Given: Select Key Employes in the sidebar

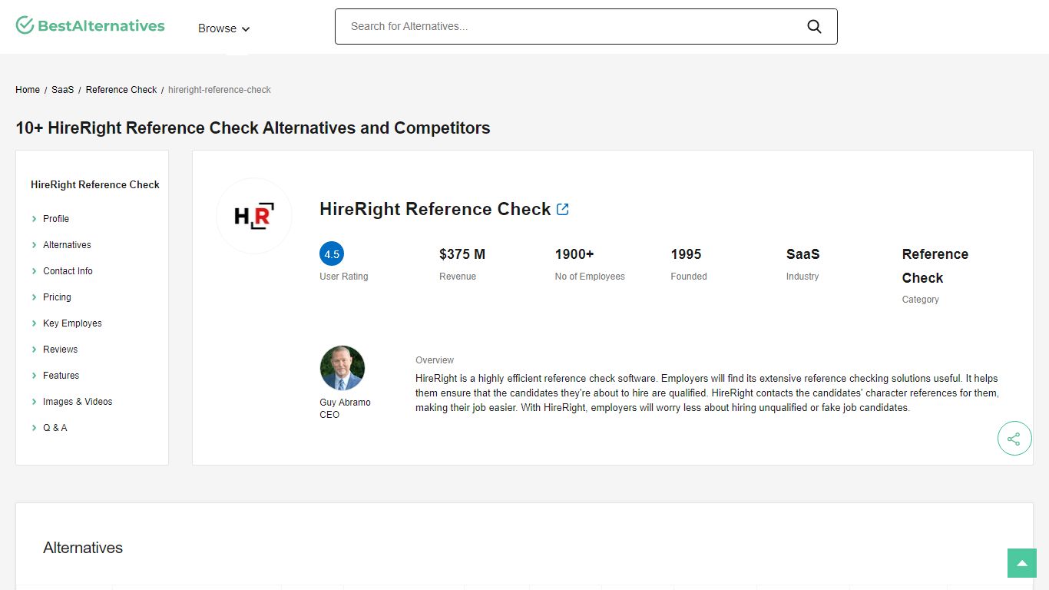Looking at the screenshot, I should pyautogui.click(x=72, y=323).
